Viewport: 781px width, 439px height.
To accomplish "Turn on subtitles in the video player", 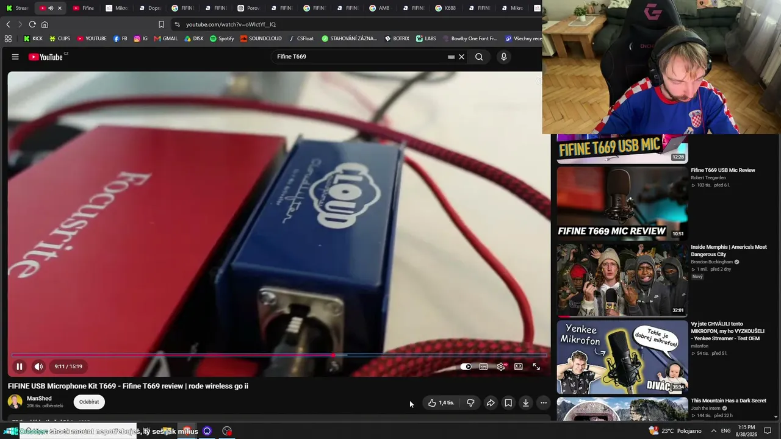I will tap(483, 366).
